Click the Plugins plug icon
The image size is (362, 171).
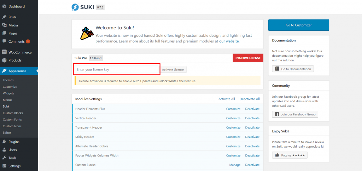pyautogui.click(x=4, y=142)
